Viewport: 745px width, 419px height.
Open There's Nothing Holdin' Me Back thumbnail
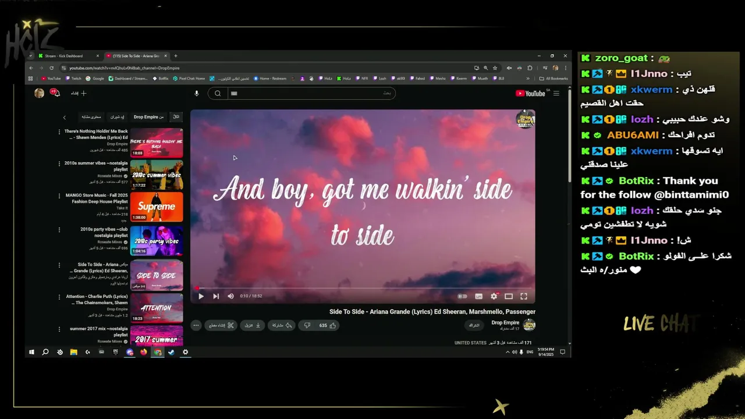tap(157, 143)
